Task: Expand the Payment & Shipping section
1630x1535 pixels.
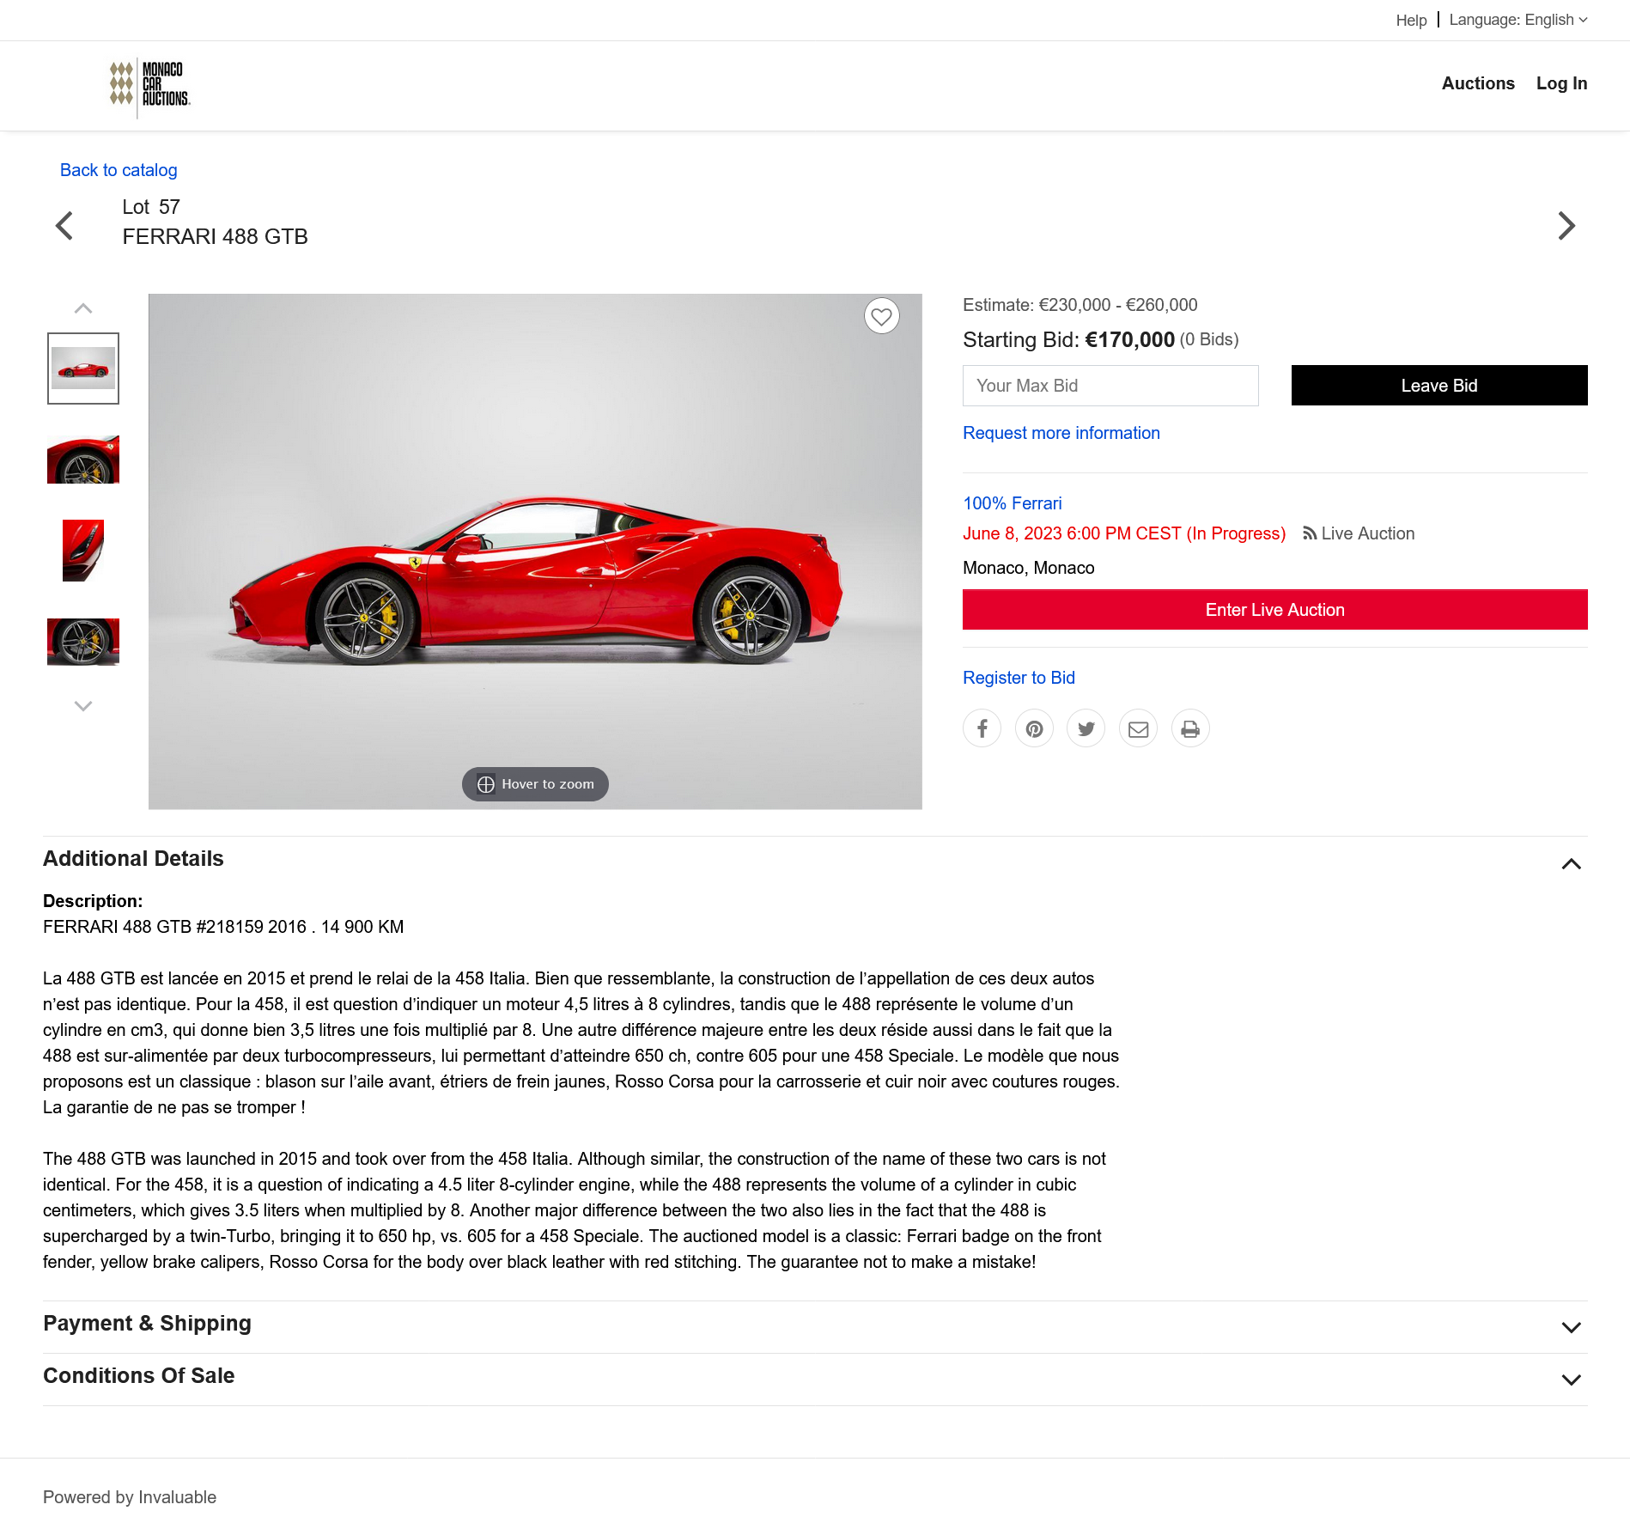Action: [1571, 1327]
